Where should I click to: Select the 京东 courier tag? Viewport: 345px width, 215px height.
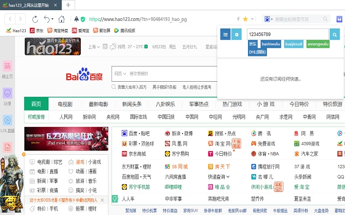coord(253,44)
